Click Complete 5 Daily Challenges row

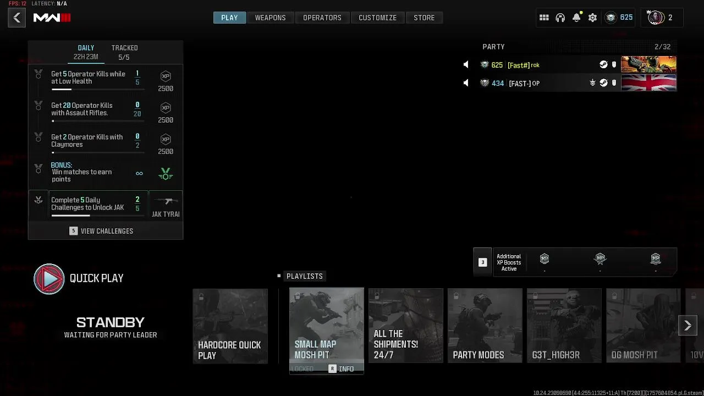tap(106, 205)
